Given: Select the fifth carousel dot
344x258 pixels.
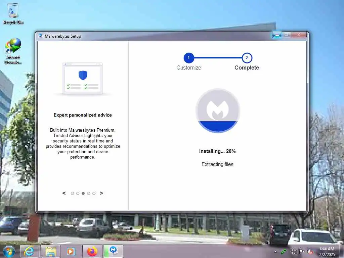Looking at the screenshot, I should click(94, 193).
